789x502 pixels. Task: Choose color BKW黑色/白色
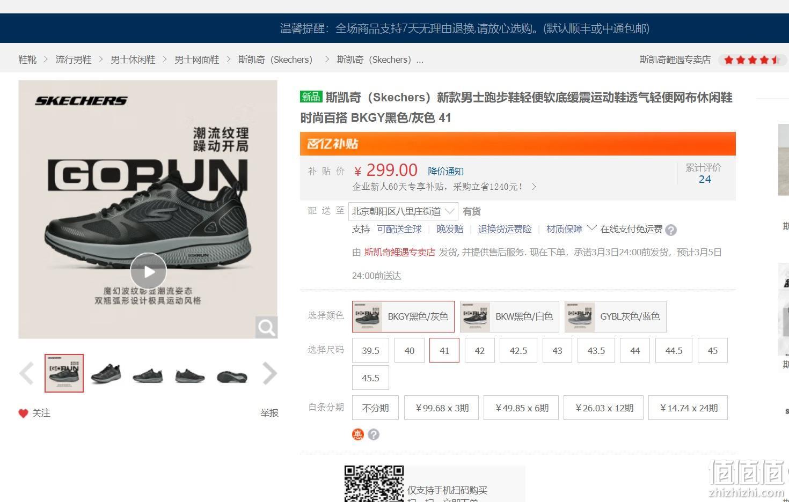509,316
